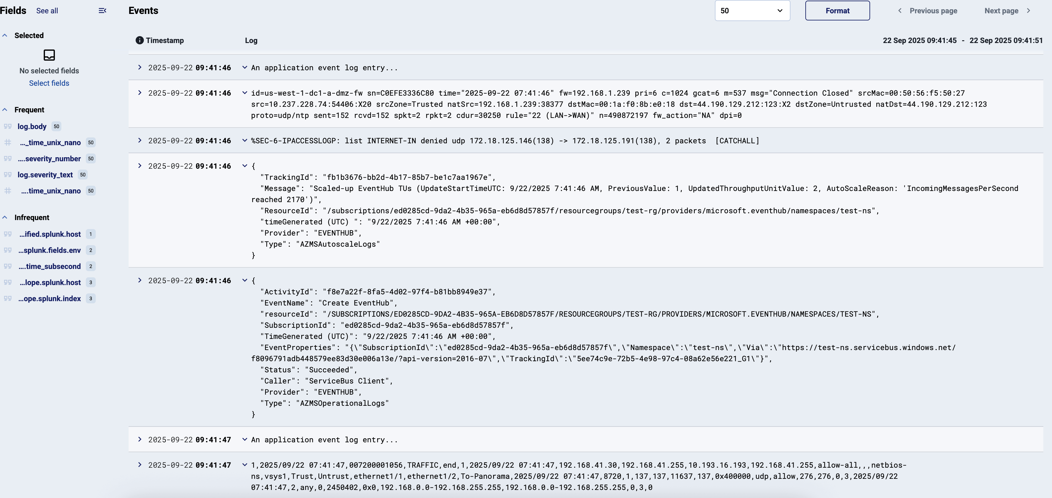Collapse the Infrequent fields section
Image resolution: width=1052 pixels, height=498 pixels.
pyautogui.click(x=4, y=217)
